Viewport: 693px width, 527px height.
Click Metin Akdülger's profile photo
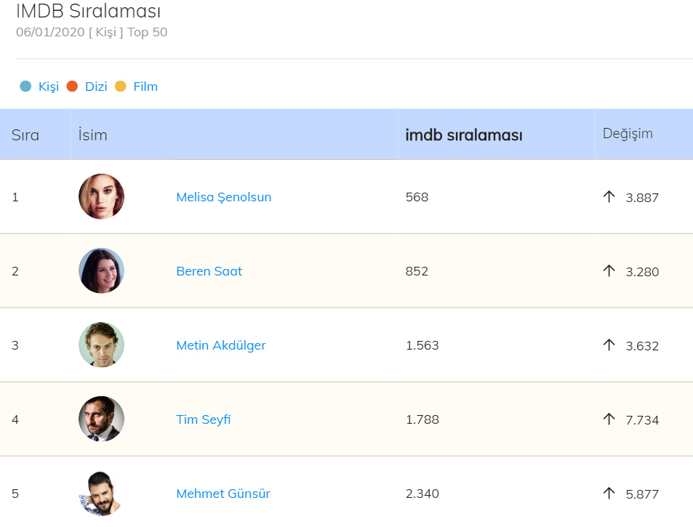(101, 345)
